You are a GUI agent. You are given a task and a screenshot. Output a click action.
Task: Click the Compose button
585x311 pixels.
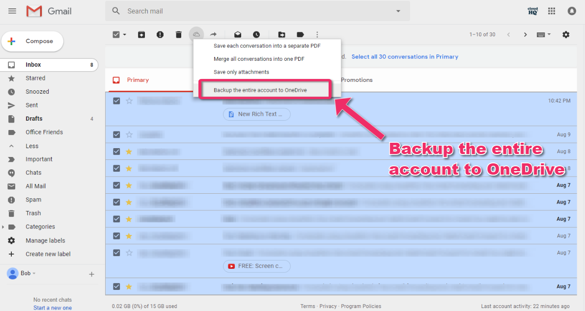pos(32,41)
